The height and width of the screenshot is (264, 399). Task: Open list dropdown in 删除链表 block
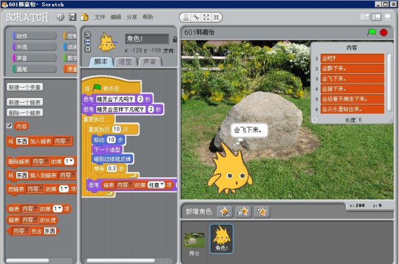40,161
